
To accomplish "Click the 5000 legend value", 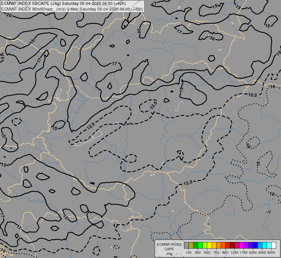I will [271, 253].
